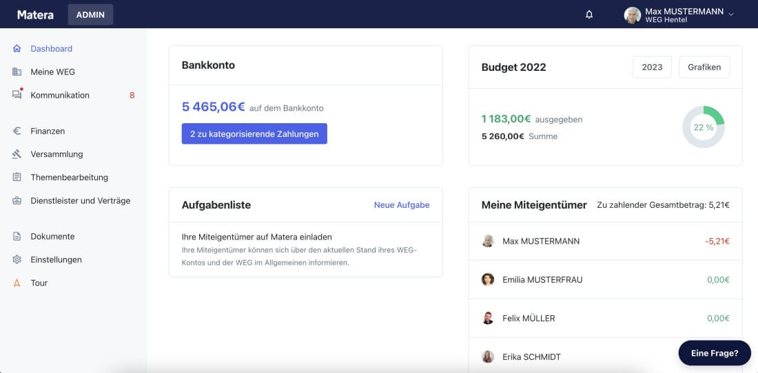Click Erika Schmidt's avatar

coord(488,356)
